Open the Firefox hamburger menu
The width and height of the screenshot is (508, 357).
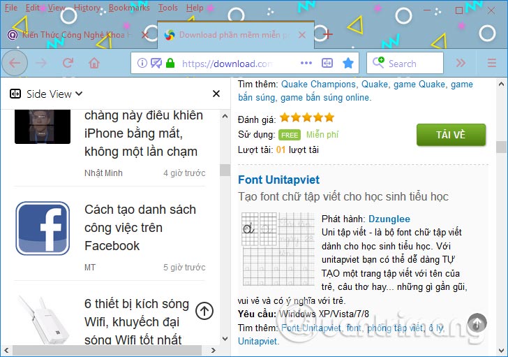(x=491, y=63)
